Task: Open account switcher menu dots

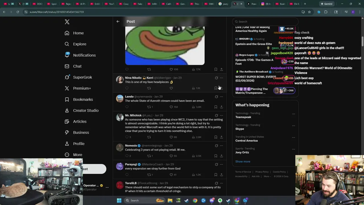Action: click(x=107, y=187)
